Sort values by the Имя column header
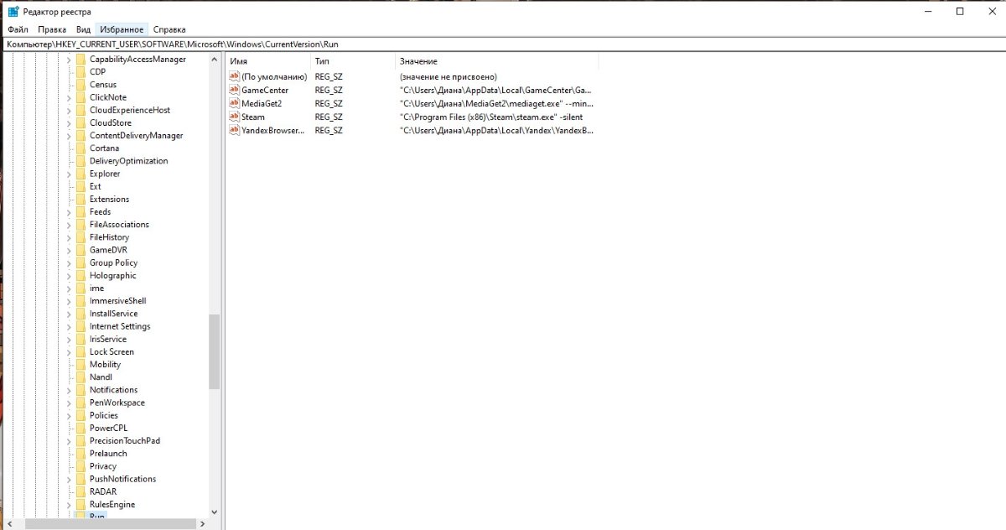Screen dimensions: 1006x530 coord(268,61)
